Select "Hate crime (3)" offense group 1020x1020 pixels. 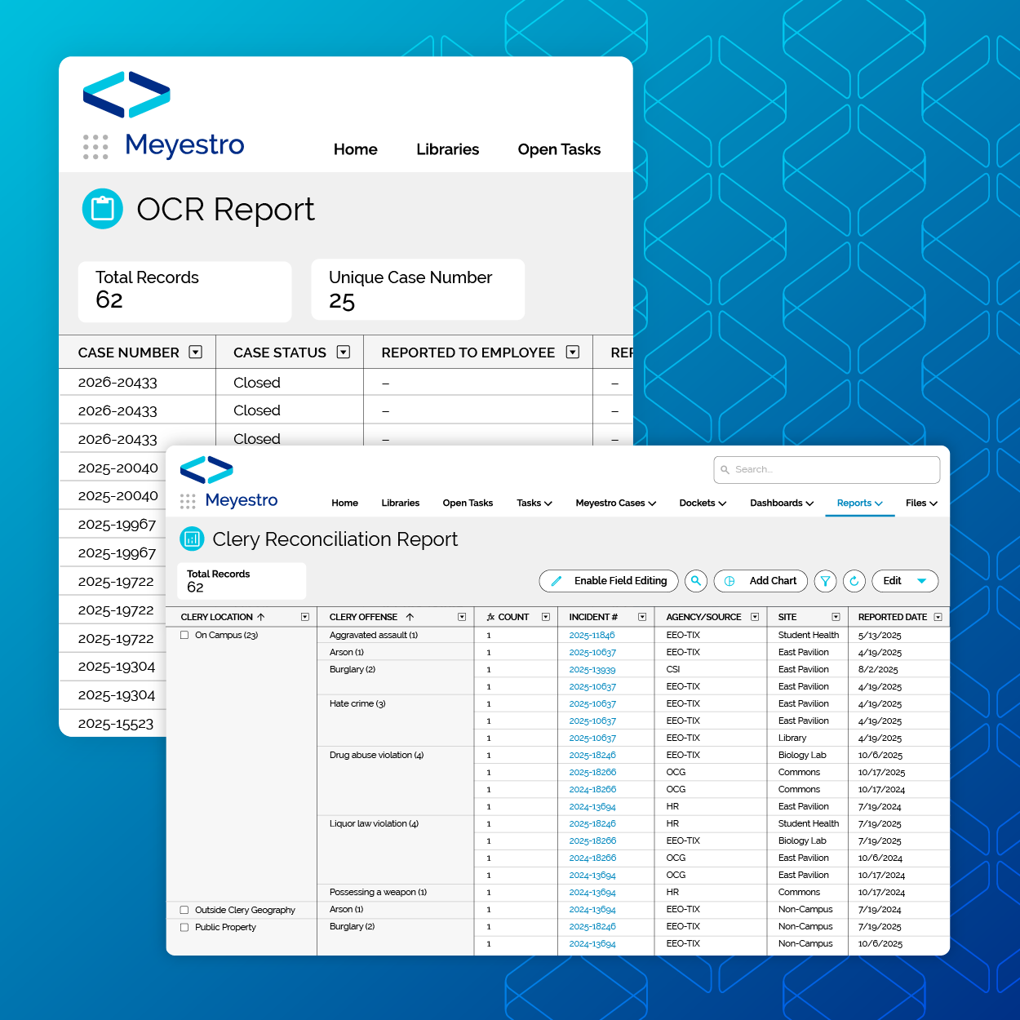point(357,703)
